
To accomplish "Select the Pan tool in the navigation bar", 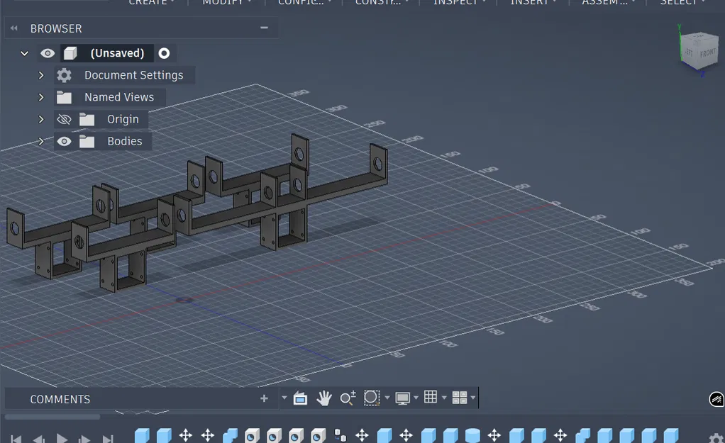I will (x=324, y=398).
